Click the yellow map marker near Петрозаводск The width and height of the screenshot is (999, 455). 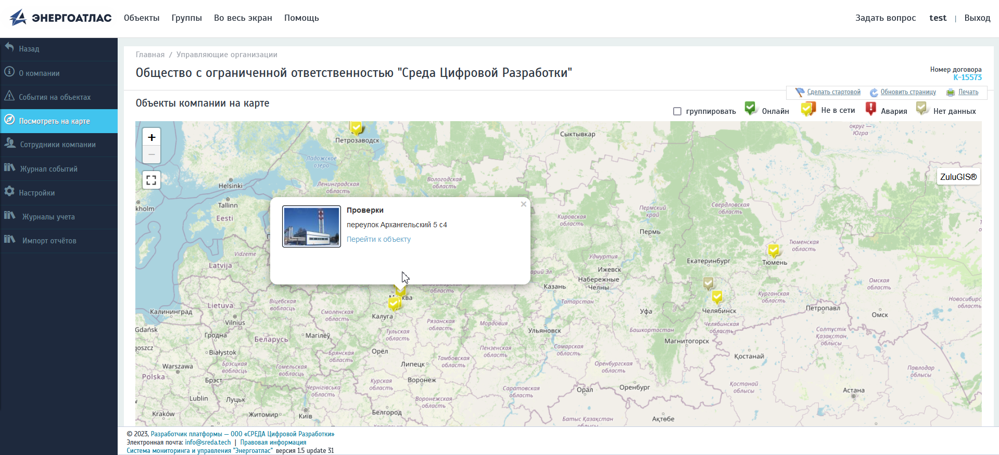tap(356, 127)
